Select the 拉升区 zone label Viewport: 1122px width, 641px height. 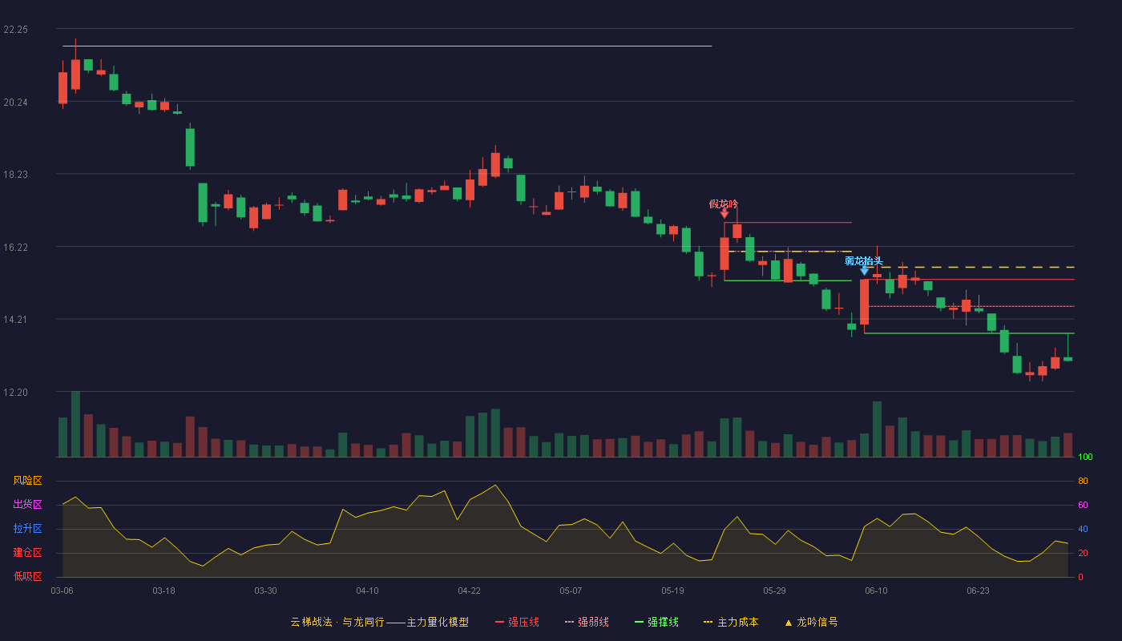click(27, 529)
